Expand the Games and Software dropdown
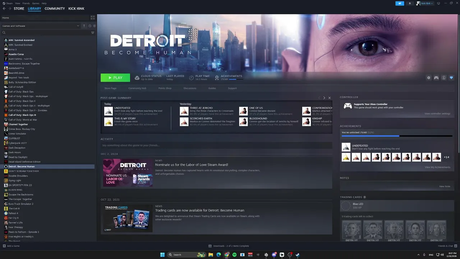Image resolution: width=460 pixels, height=259 pixels. pos(41,26)
